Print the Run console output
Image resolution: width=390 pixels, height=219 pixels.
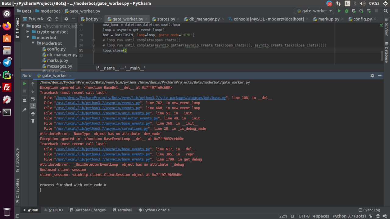pyautogui.click(x=33, y=113)
